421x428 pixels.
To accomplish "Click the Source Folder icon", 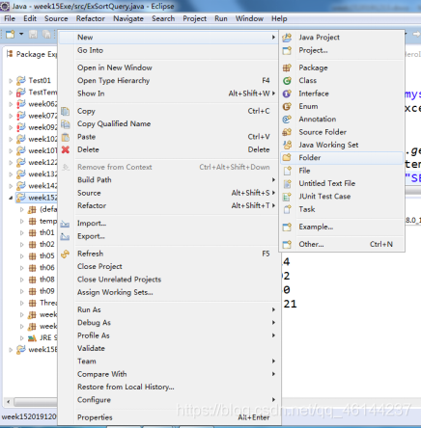I will [x=287, y=132].
